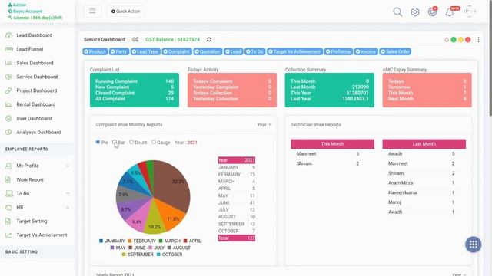Screen dimensions: 492x276
Task: Click the page vertical scrollbar
Action: pyautogui.click(x=490, y=58)
